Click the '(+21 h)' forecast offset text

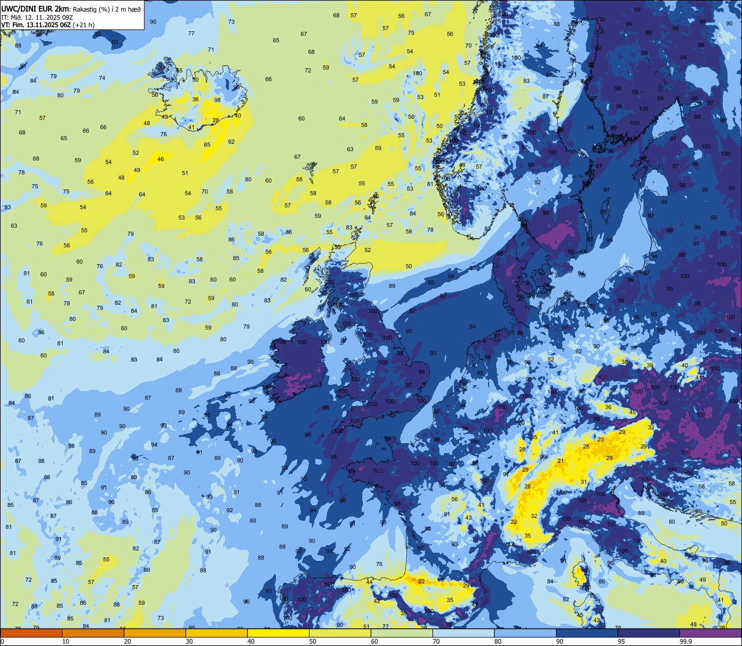coord(84,24)
